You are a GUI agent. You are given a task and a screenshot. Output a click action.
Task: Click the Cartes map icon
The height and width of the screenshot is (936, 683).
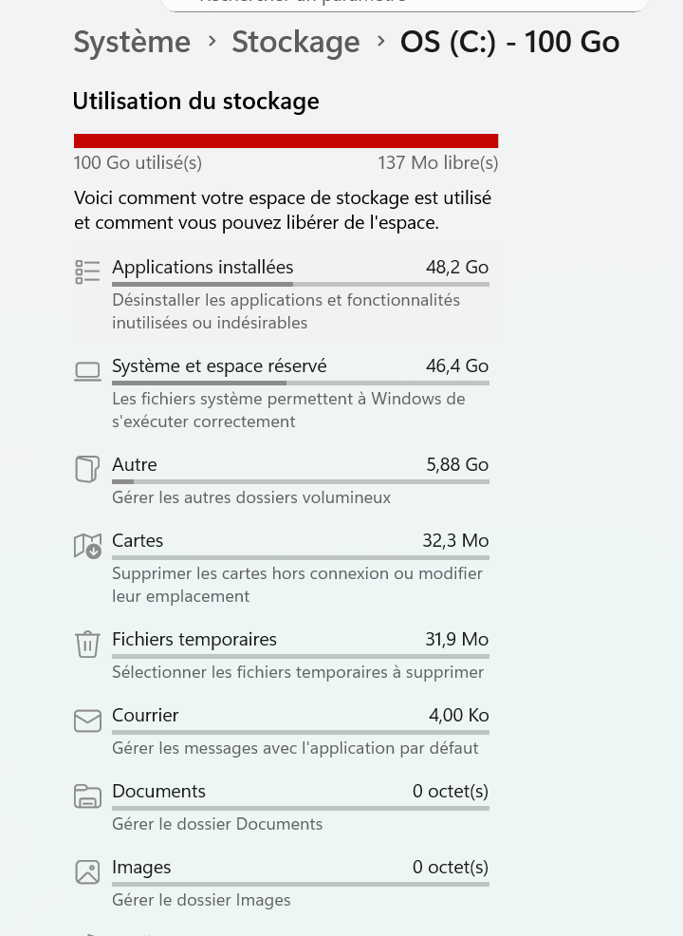(87, 546)
